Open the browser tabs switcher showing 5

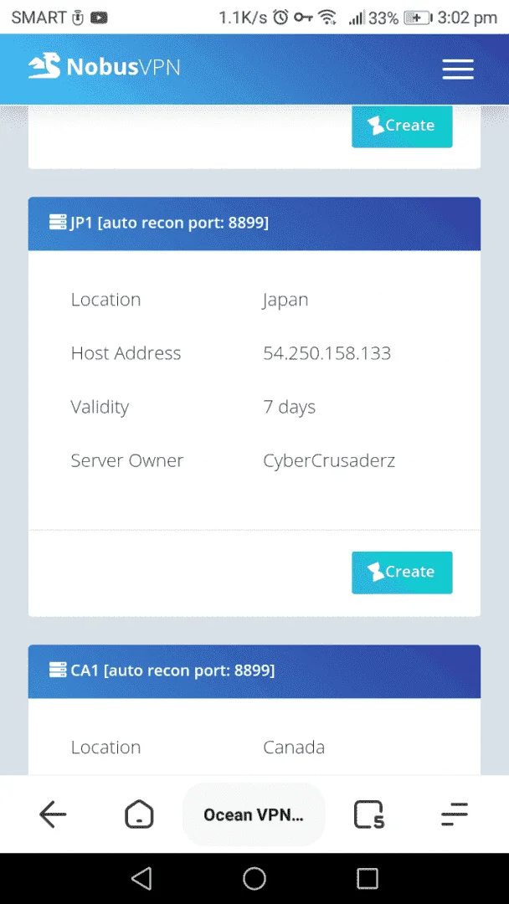(x=369, y=814)
